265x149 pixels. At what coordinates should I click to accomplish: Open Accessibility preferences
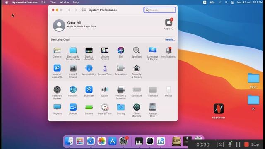click(89, 70)
